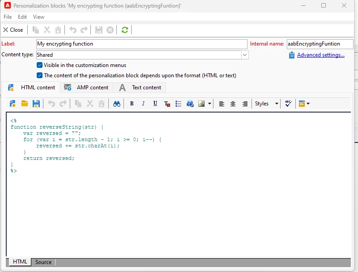Click the top toolbar save disk icon

point(98,30)
